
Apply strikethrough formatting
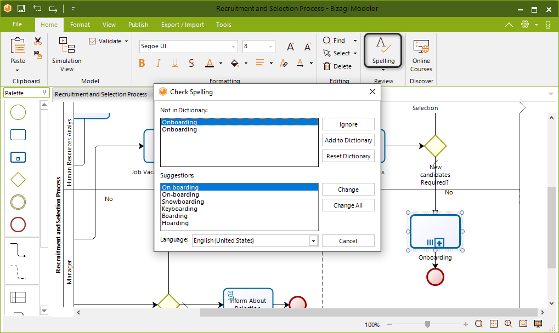click(x=191, y=64)
